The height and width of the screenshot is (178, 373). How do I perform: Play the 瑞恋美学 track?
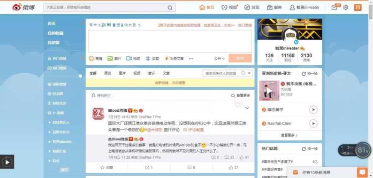pos(313,110)
